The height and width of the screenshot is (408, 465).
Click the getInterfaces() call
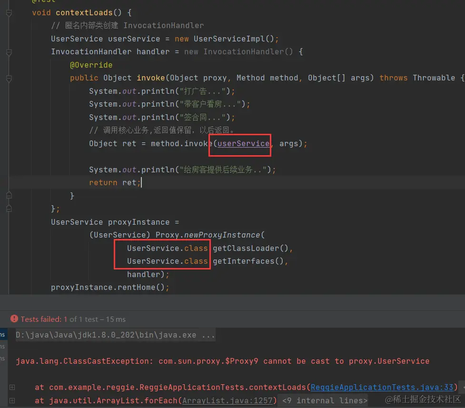click(248, 261)
